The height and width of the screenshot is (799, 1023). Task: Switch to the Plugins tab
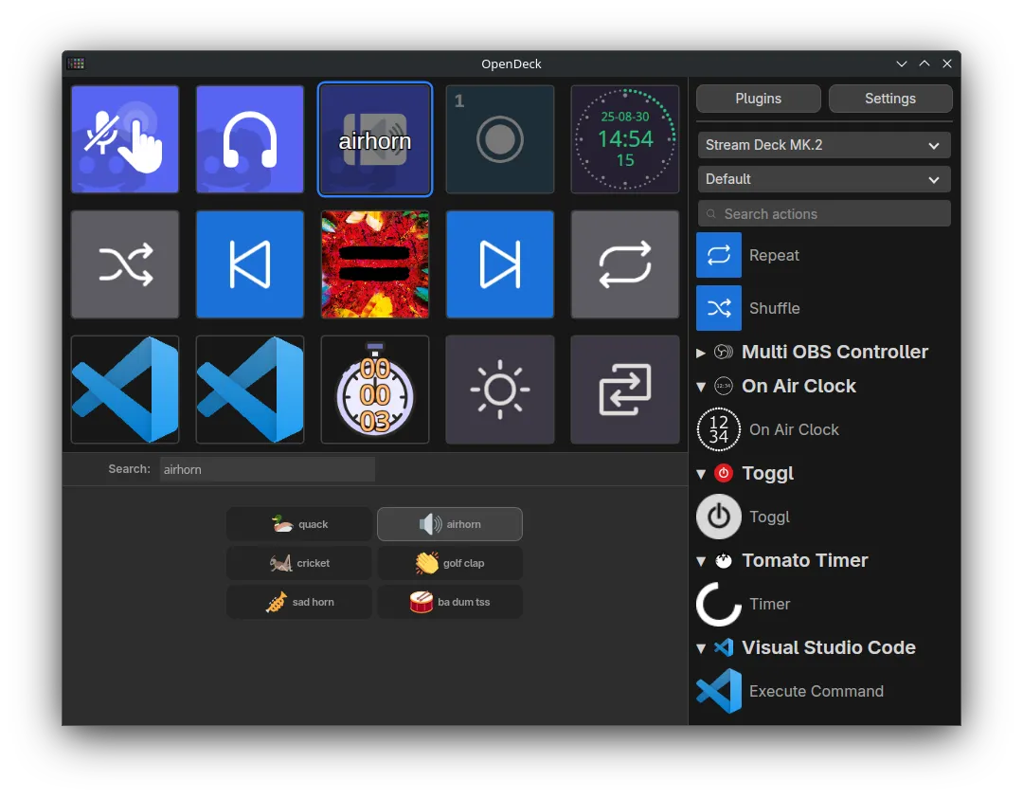click(758, 98)
